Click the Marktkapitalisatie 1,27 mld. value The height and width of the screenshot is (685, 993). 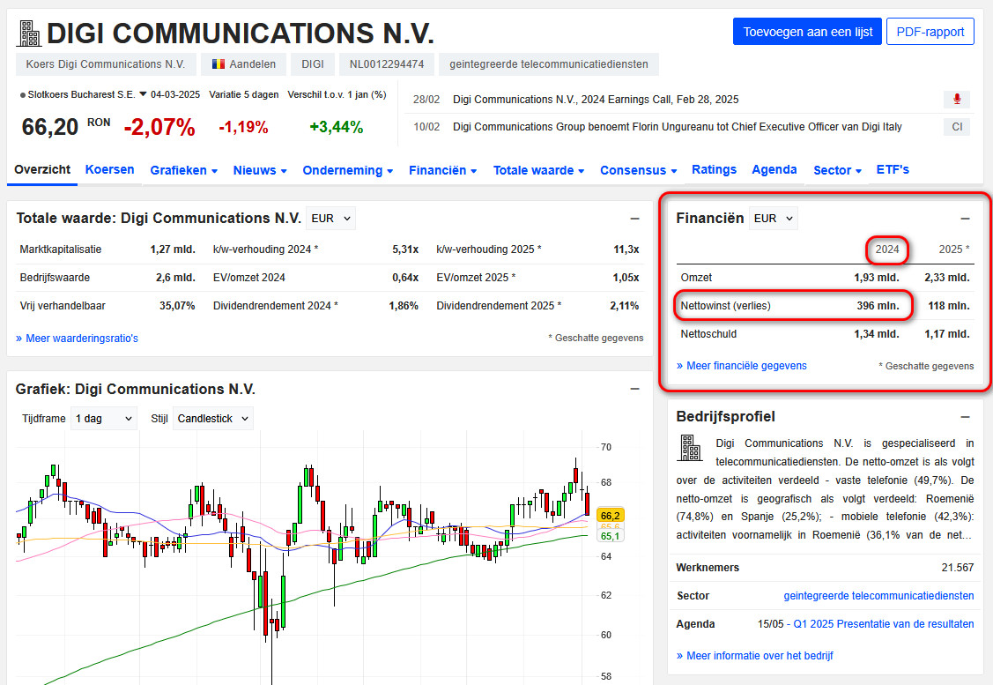(x=173, y=249)
